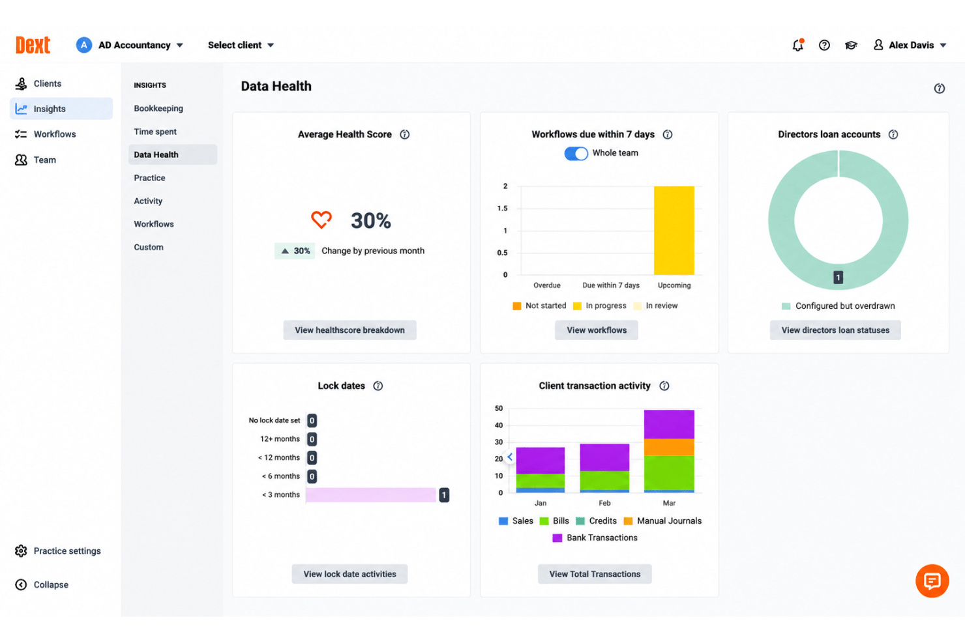Toggle the Whole team switch
Image resolution: width=965 pixels, height=643 pixels.
pyautogui.click(x=576, y=153)
